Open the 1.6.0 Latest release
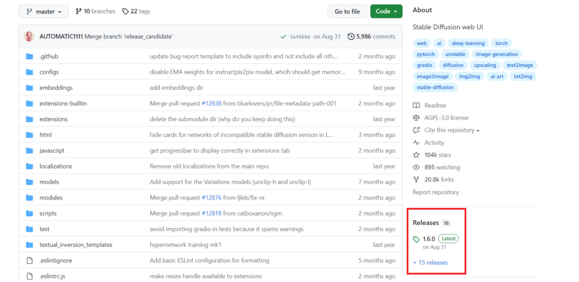Viewport: 579px width, 282px height. (x=441, y=239)
